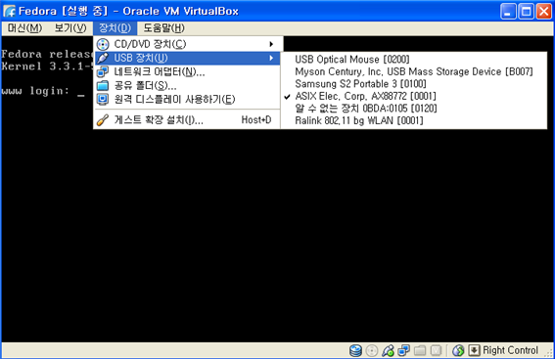Close the open 장치(D) menu

pos(116,28)
